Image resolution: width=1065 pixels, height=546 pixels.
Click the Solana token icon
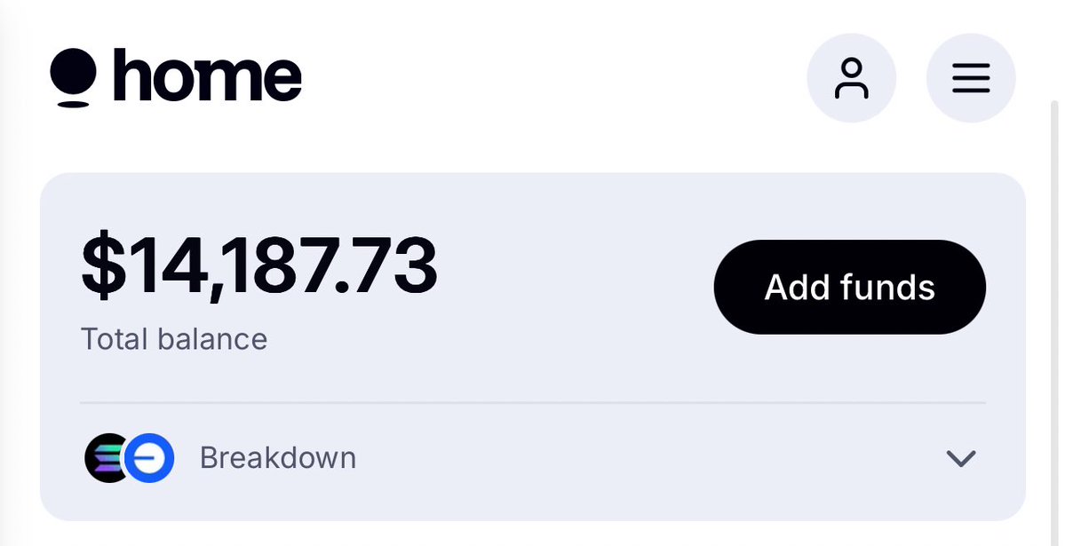[103, 458]
